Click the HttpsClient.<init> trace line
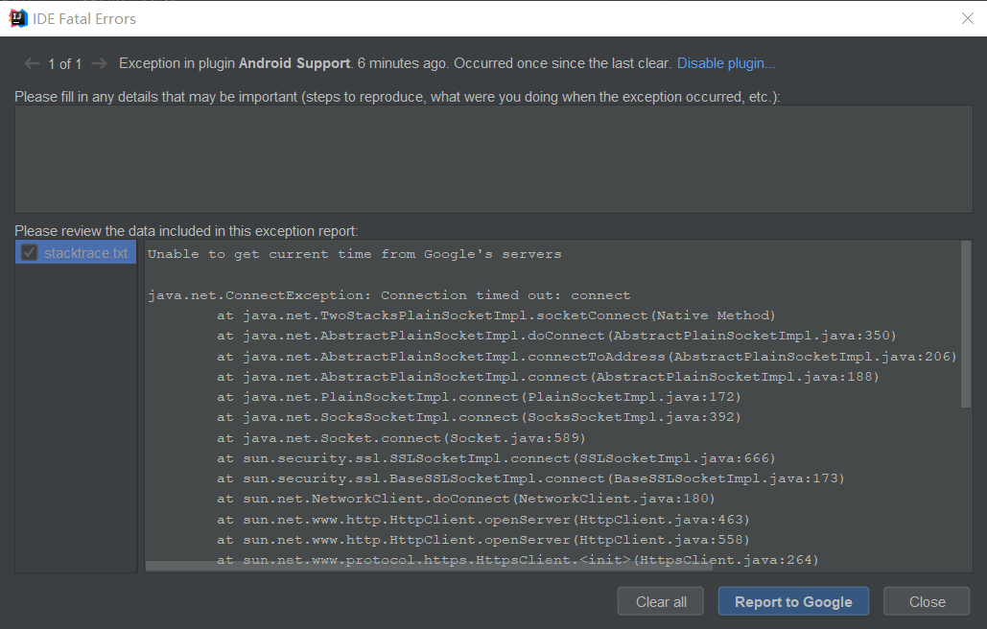The width and height of the screenshot is (987, 629). (x=517, y=559)
